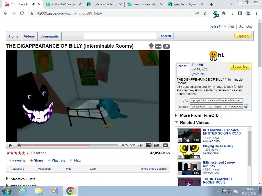
Task: Switch to the GREY BAR tab
Action: pyautogui.click(x=63, y=4)
